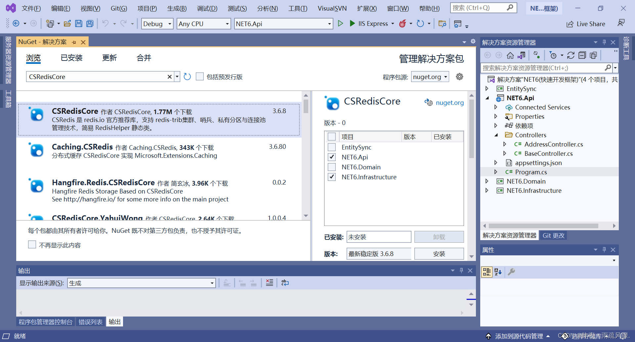Click package list vertical scrollbar thumb
Viewport: 635px width, 342px height.
(x=306, y=107)
